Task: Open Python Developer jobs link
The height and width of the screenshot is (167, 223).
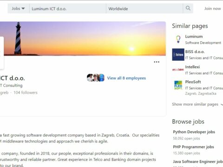Action: [x=194, y=132]
